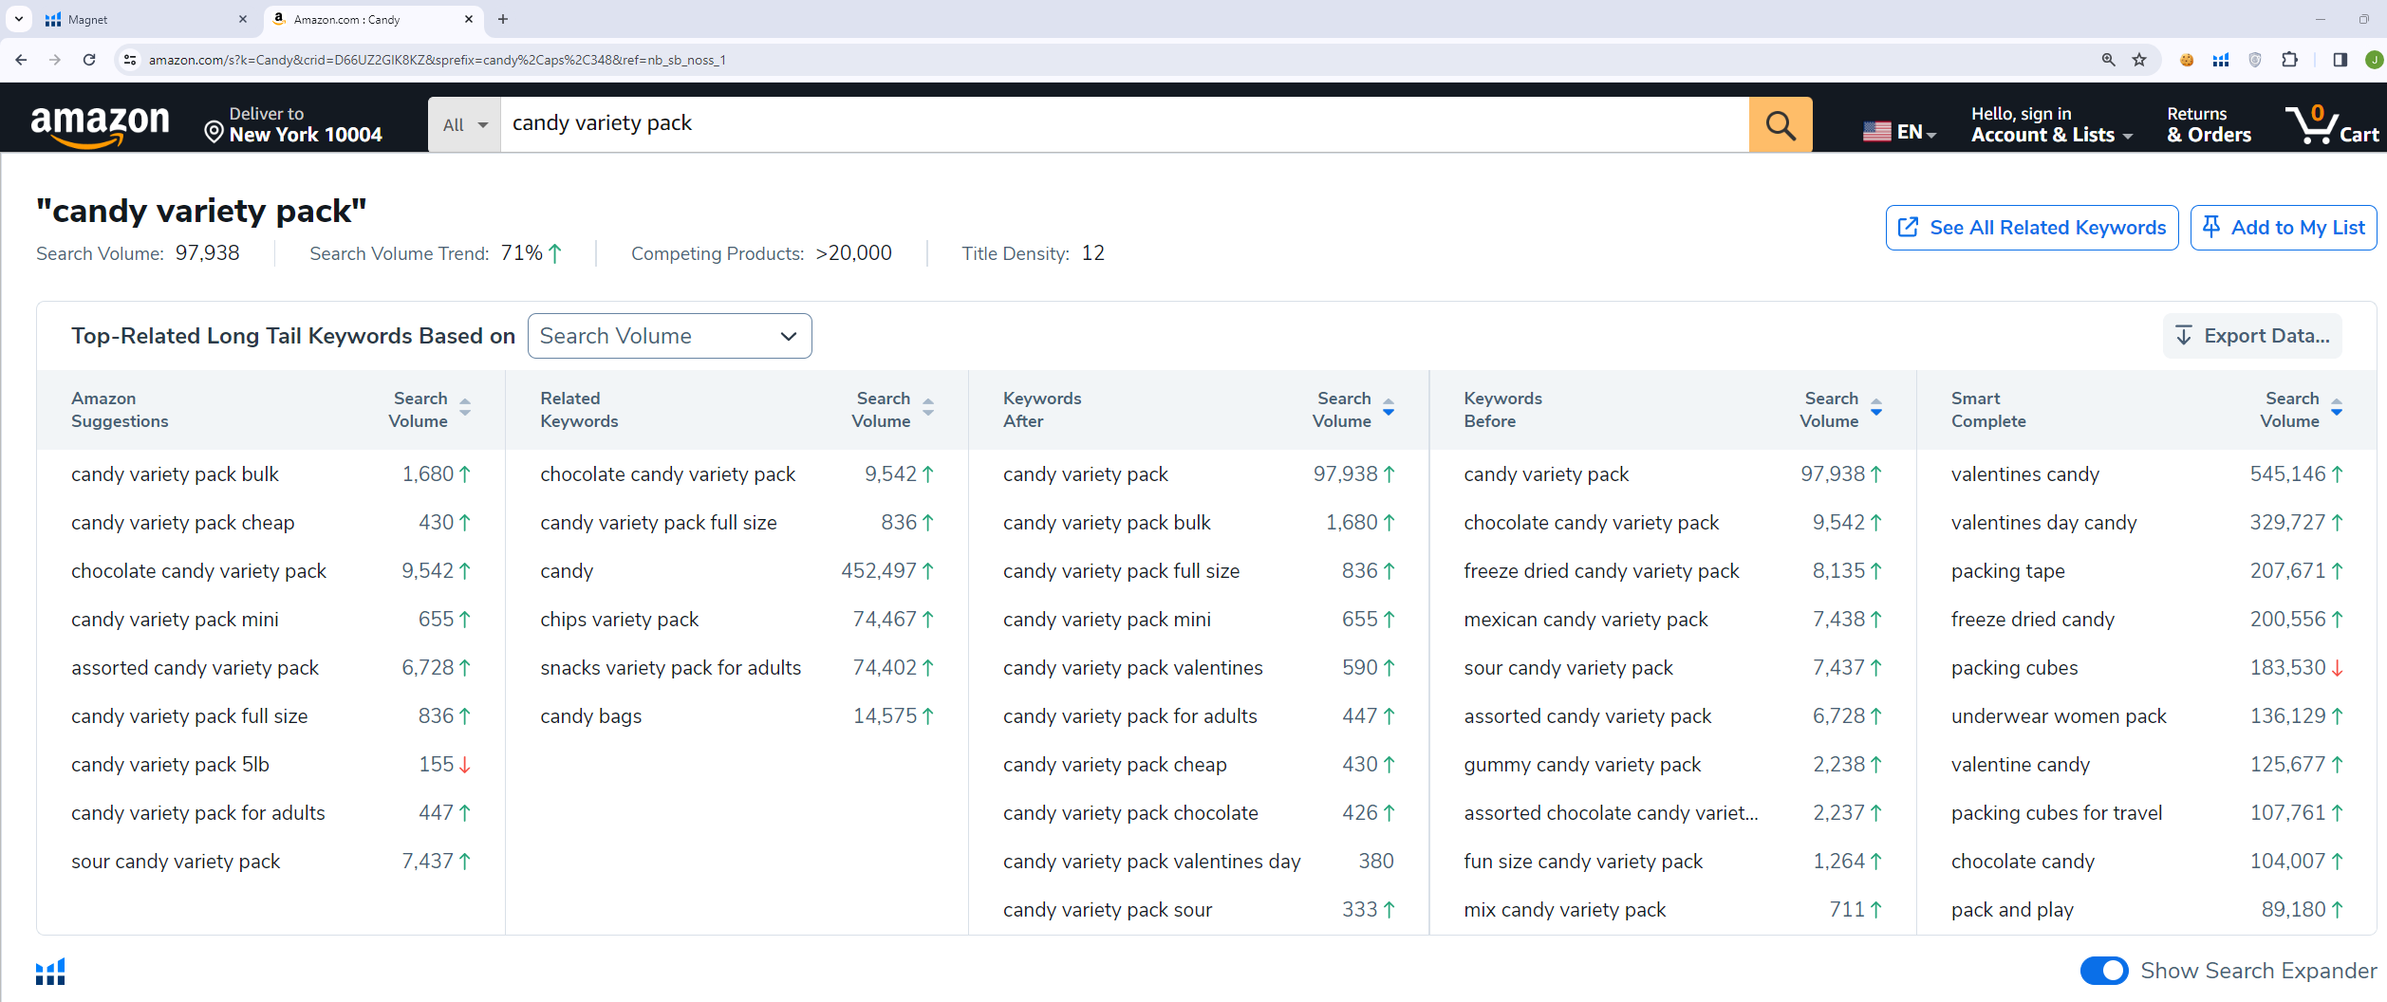Image resolution: width=2387 pixels, height=1002 pixels.
Task: Bookmark this page with the star icon
Action: [x=2139, y=60]
